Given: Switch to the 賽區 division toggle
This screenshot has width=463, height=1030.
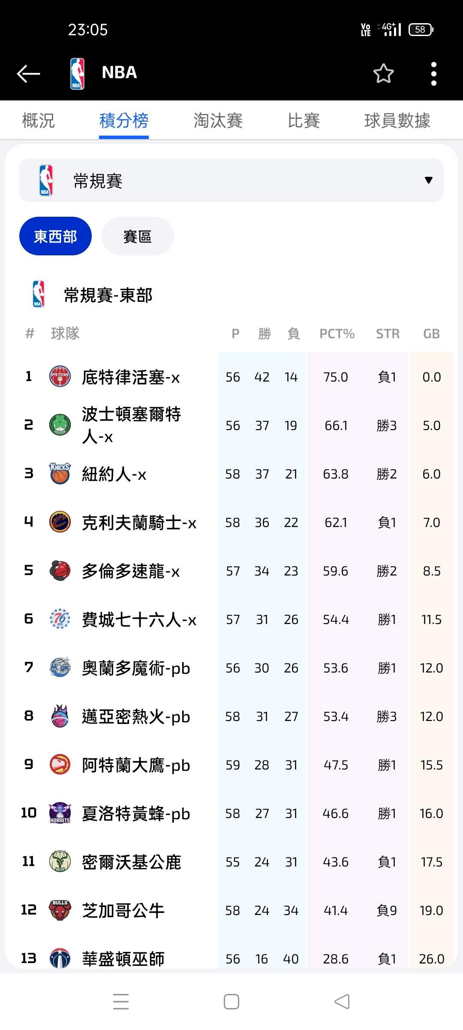Looking at the screenshot, I should [x=138, y=236].
